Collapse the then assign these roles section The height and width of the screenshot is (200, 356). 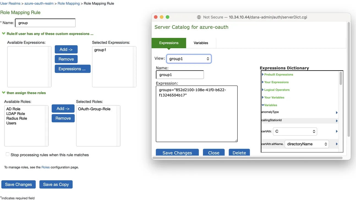point(4,93)
